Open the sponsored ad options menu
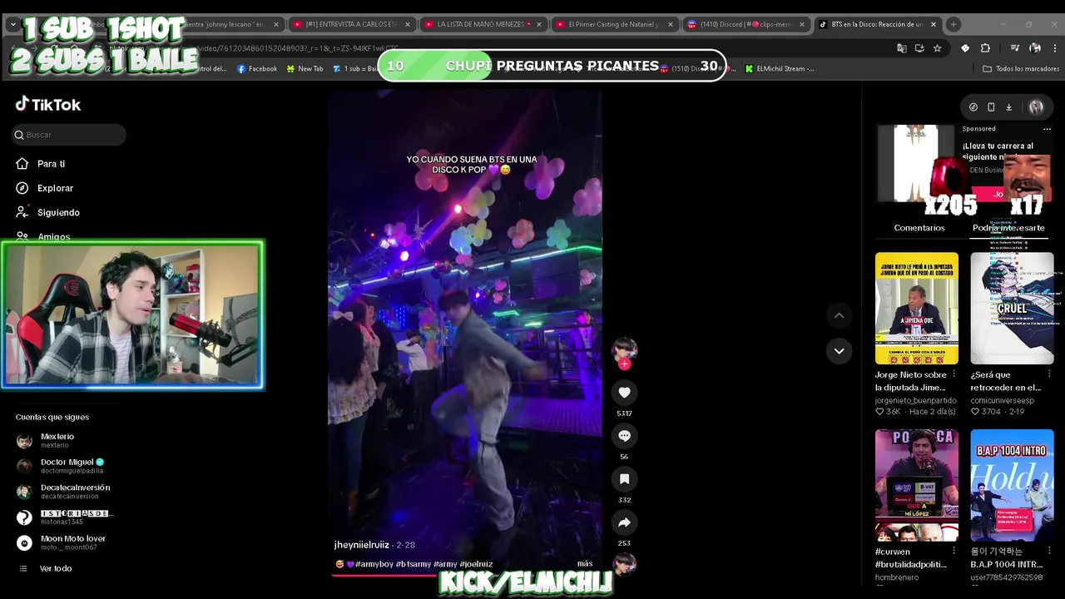The image size is (1065, 599). click(1047, 129)
